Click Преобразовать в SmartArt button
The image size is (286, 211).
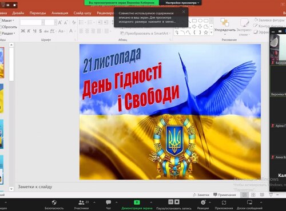[145, 33]
